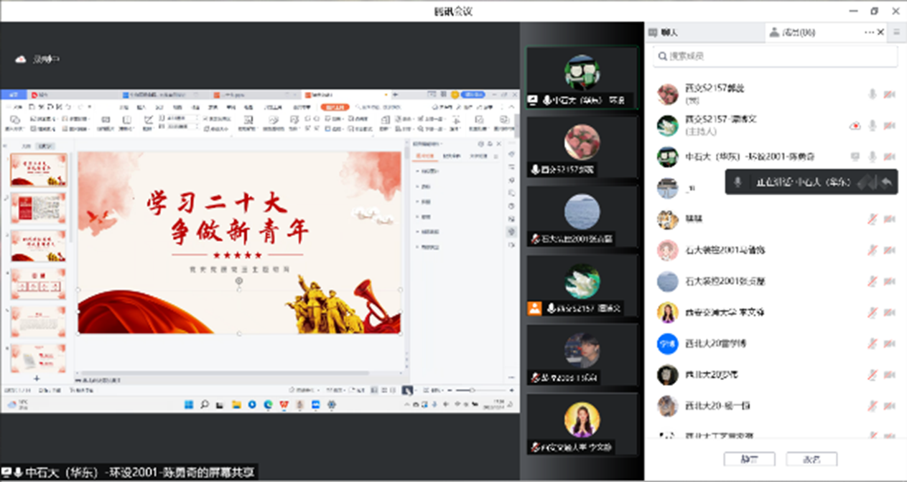
Task: Click the cloud recording icon at top-left
Action: tap(20, 60)
